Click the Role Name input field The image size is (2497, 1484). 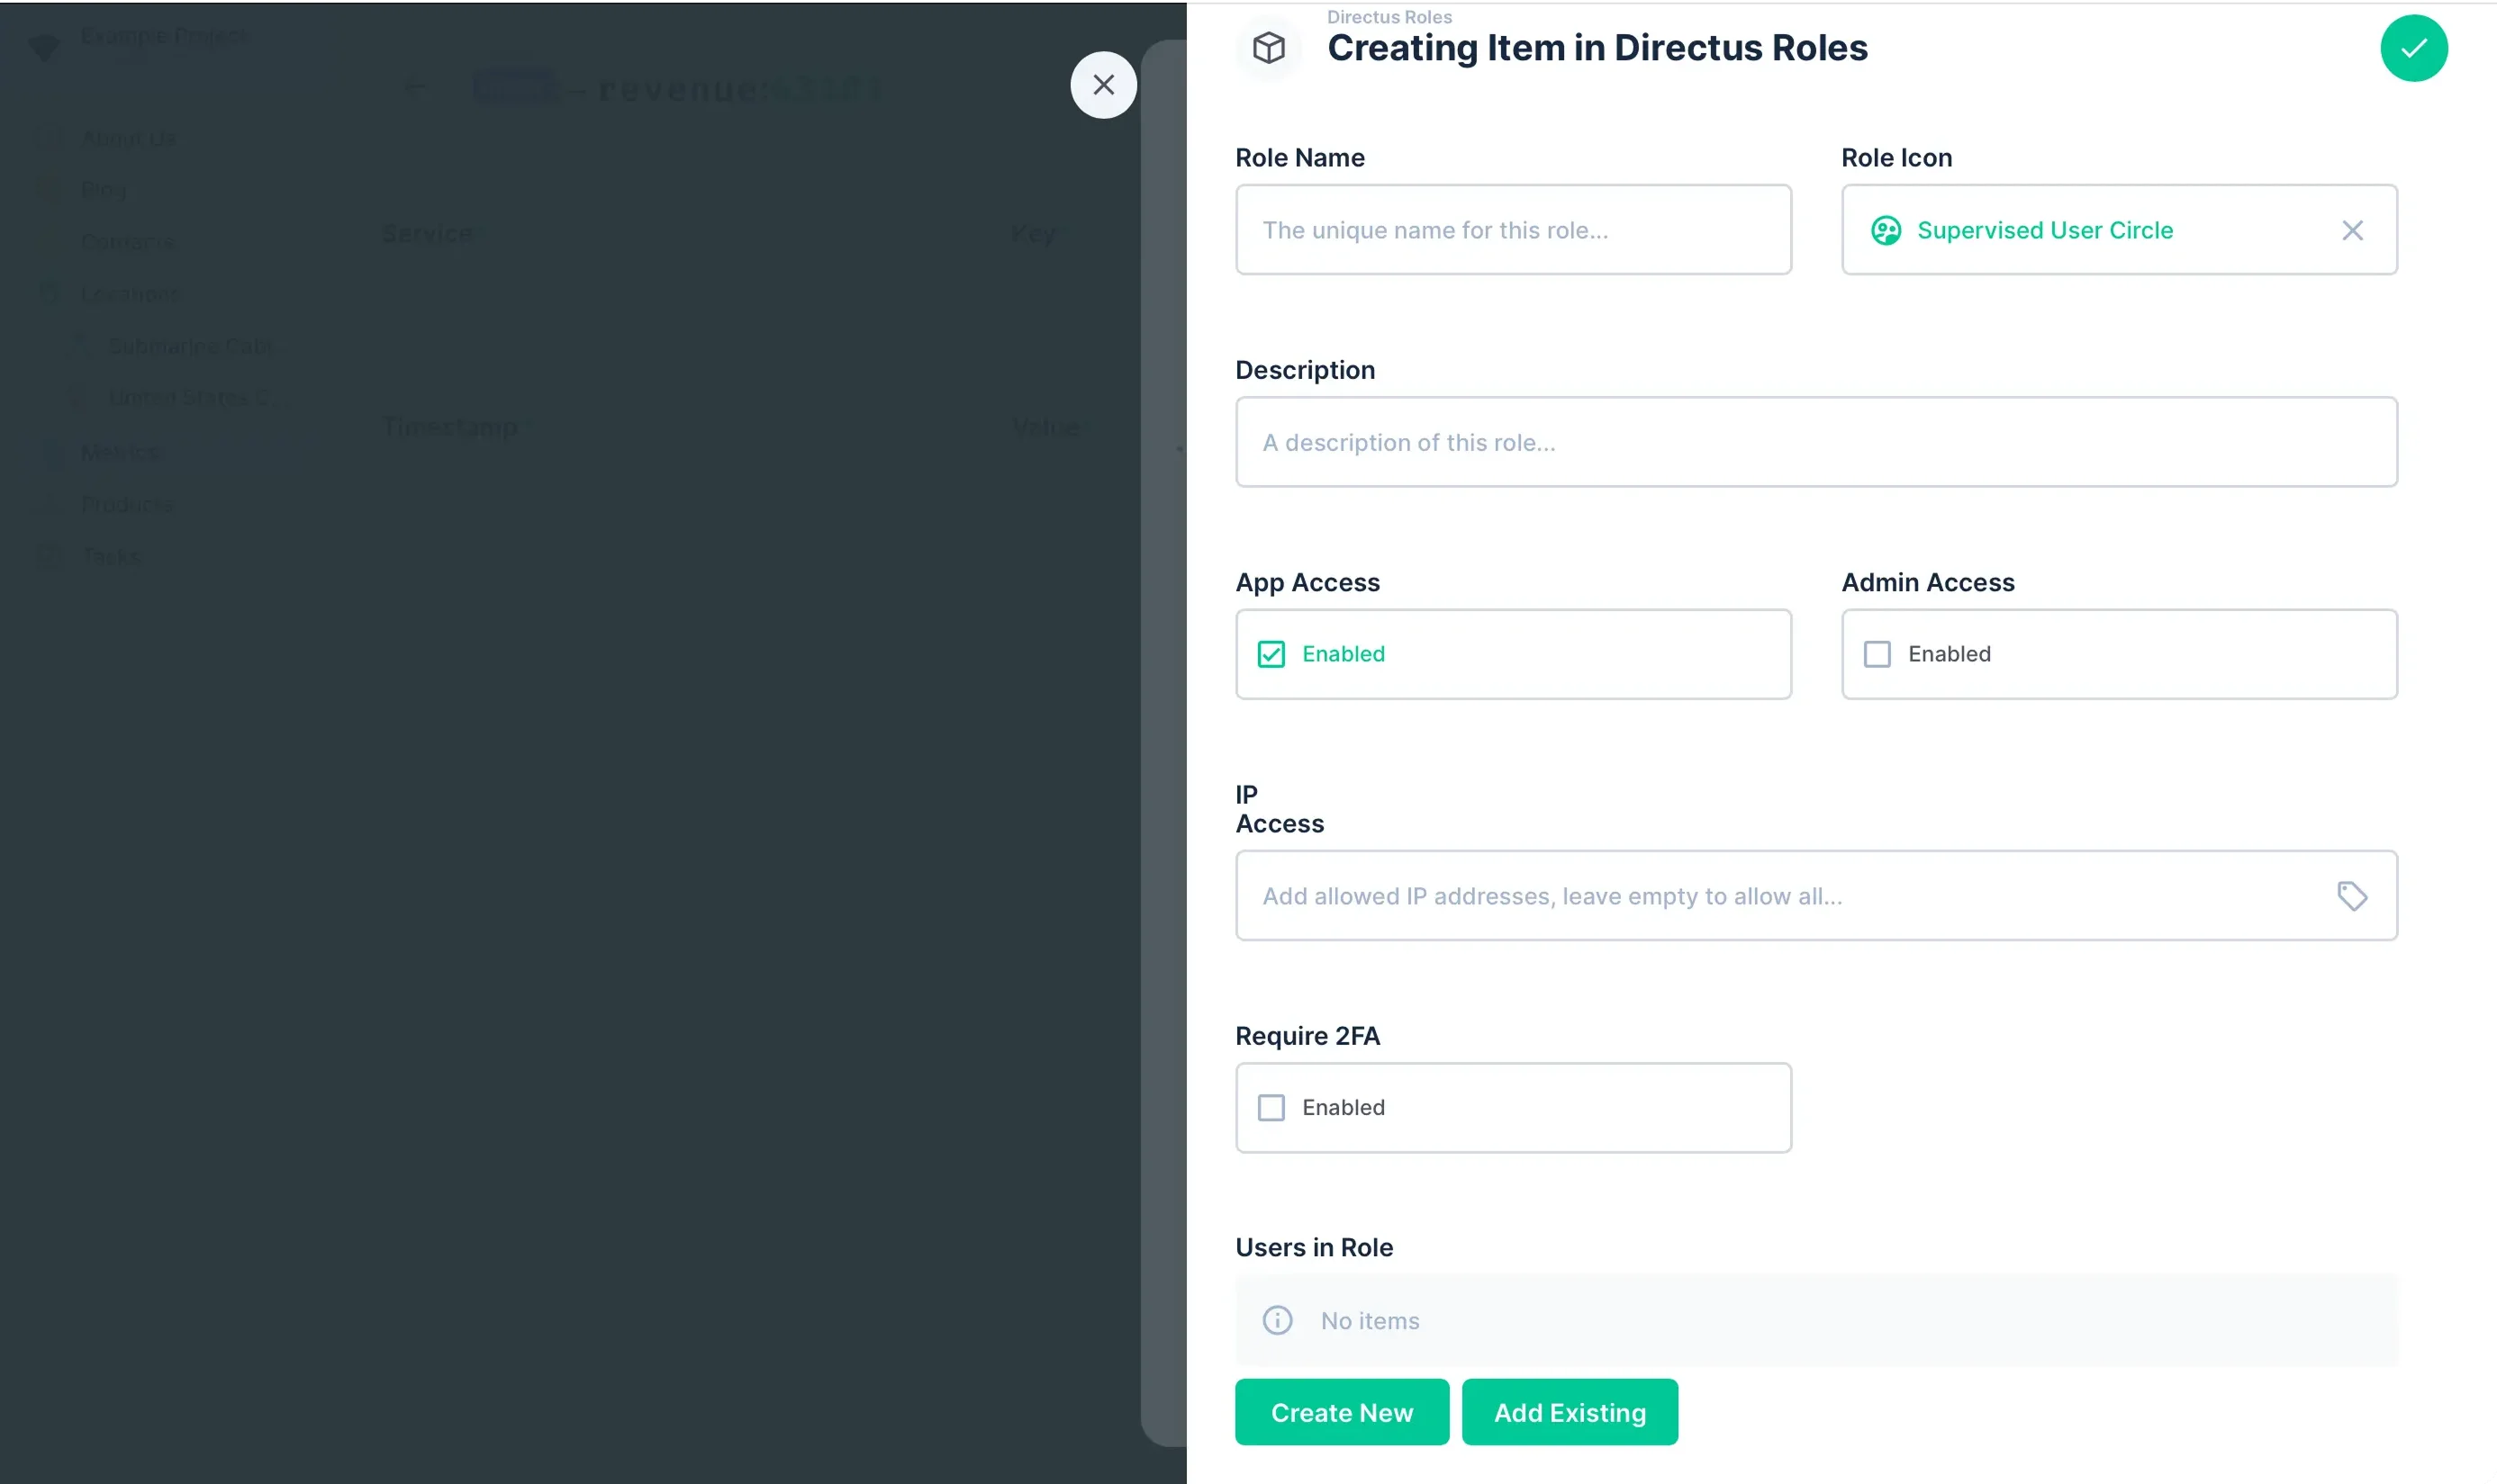point(1514,229)
